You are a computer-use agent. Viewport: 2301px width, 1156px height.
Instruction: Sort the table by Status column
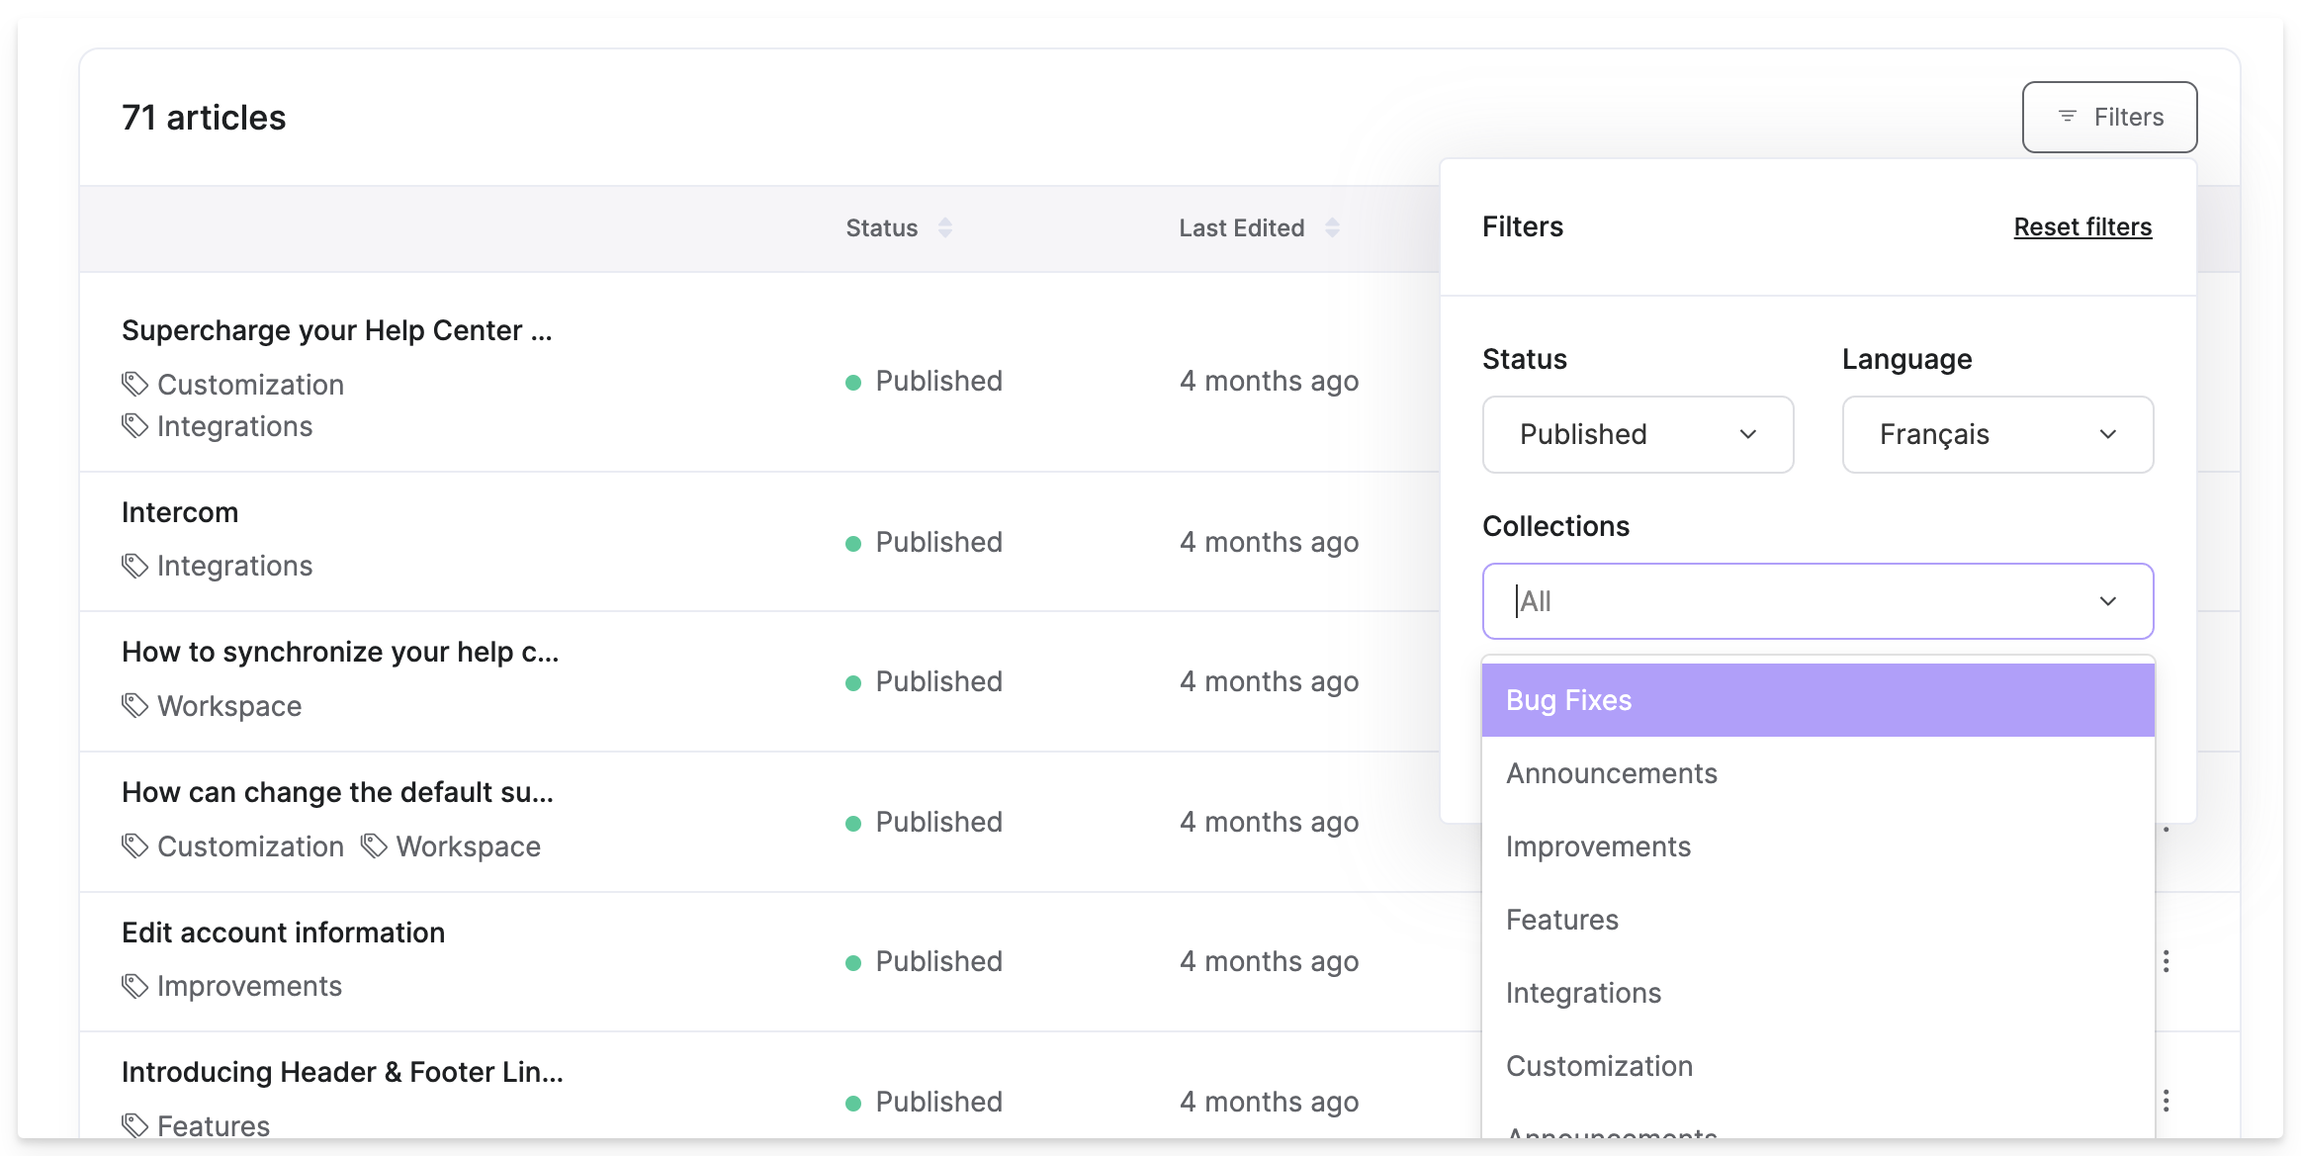click(945, 227)
